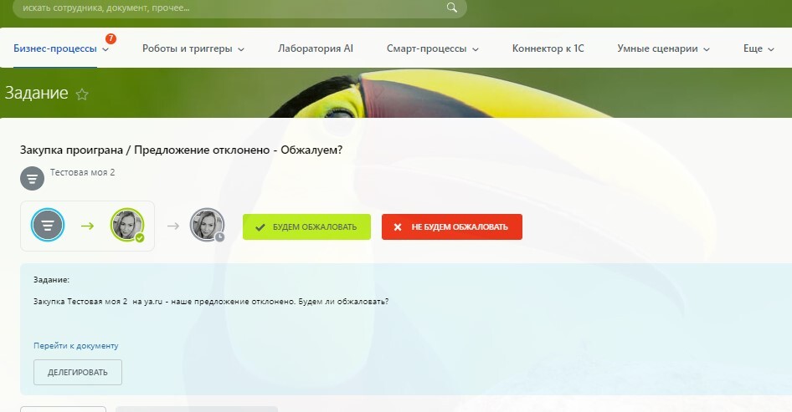Expand the Смарт-процессы dropdown
The image size is (792, 412).
pyautogui.click(x=432, y=48)
